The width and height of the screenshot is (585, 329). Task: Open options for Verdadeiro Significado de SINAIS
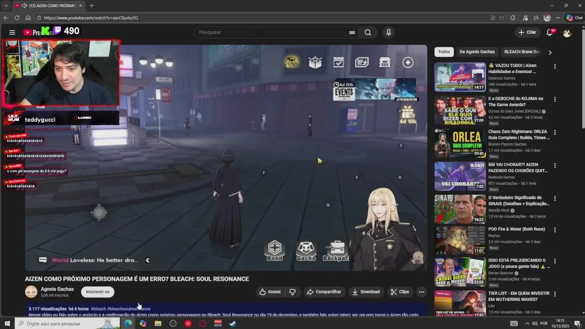click(555, 198)
